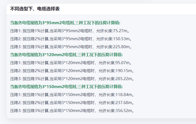This screenshot has height=124, width=196.
Task: Click the 压降3 label in the 3*120mm2 section
Action: (x=15, y=79)
